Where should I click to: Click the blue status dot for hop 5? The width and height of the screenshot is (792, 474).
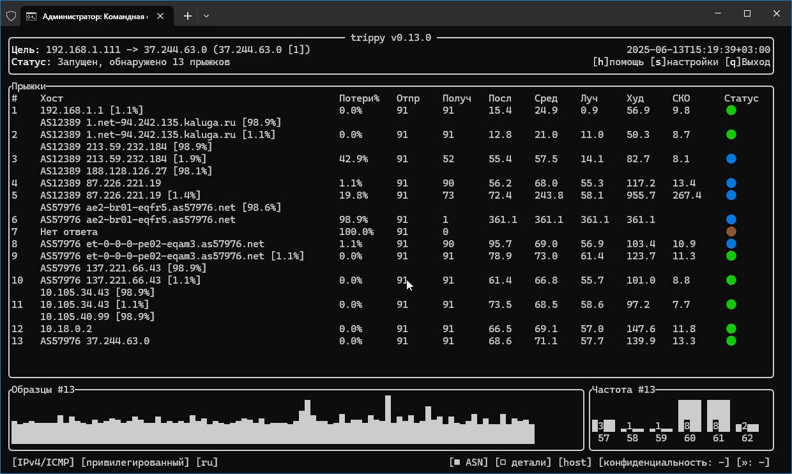pos(731,195)
